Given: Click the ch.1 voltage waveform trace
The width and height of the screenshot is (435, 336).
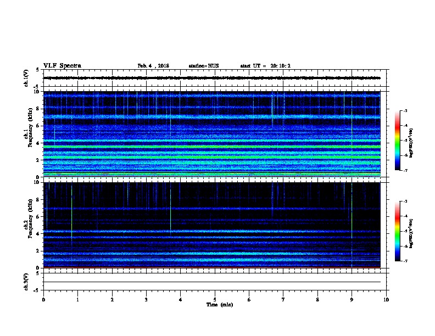Looking at the screenshot, I should [212, 78].
